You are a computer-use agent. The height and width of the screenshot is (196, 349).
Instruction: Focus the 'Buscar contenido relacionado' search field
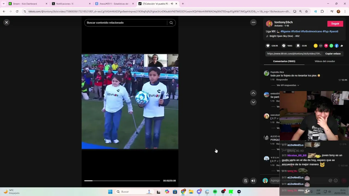click(x=126, y=23)
